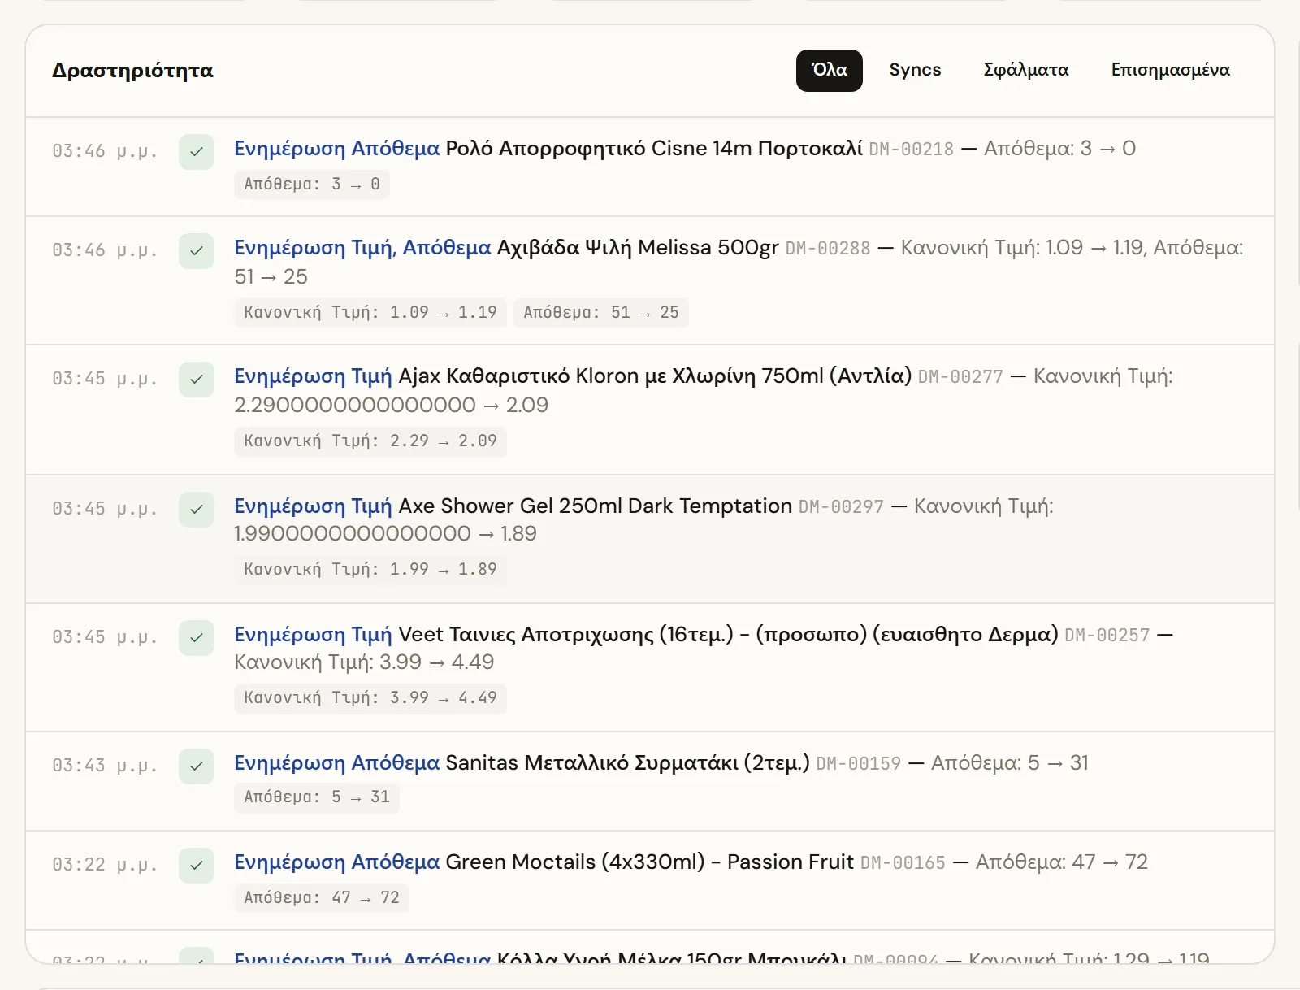
Task: Switch to the Syncs tab
Action: (915, 71)
